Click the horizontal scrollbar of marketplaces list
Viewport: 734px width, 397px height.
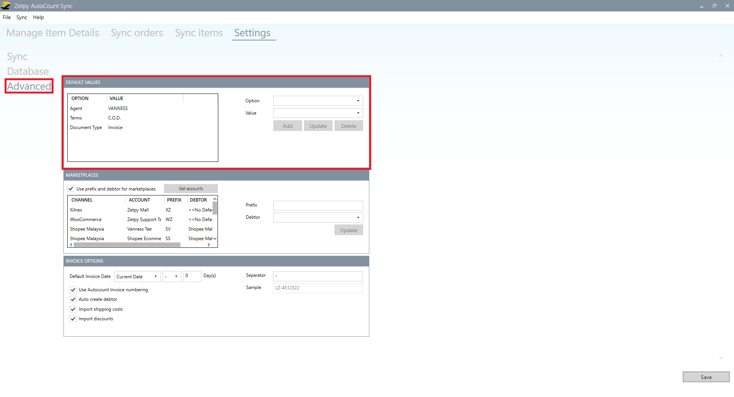point(127,245)
